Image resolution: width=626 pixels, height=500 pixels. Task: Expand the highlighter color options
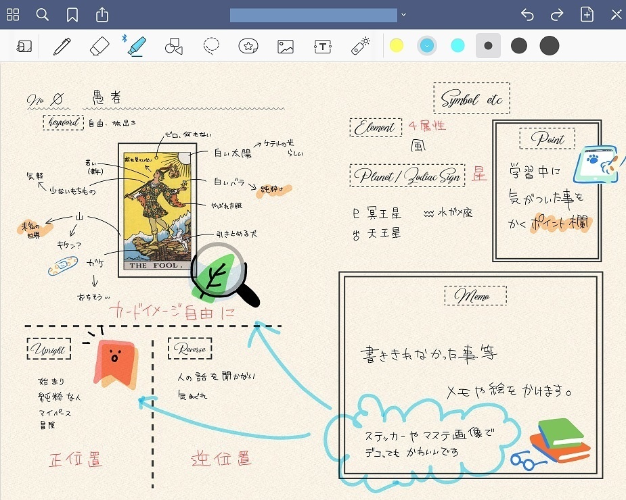[426, 45]
